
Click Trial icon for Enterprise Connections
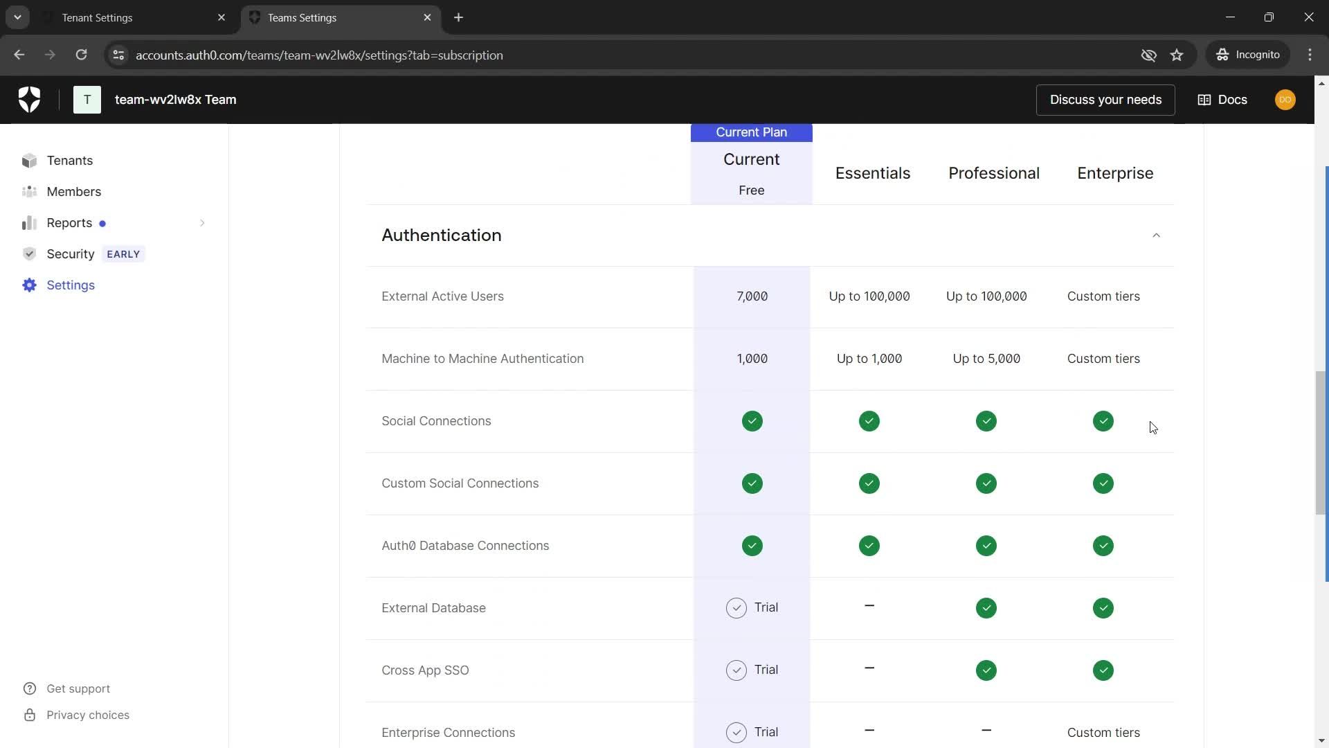click(736, 733)
